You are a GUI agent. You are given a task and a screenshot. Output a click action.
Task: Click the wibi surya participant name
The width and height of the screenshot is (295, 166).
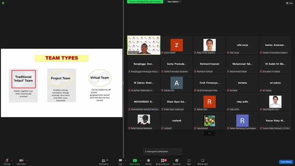point(242,45)
